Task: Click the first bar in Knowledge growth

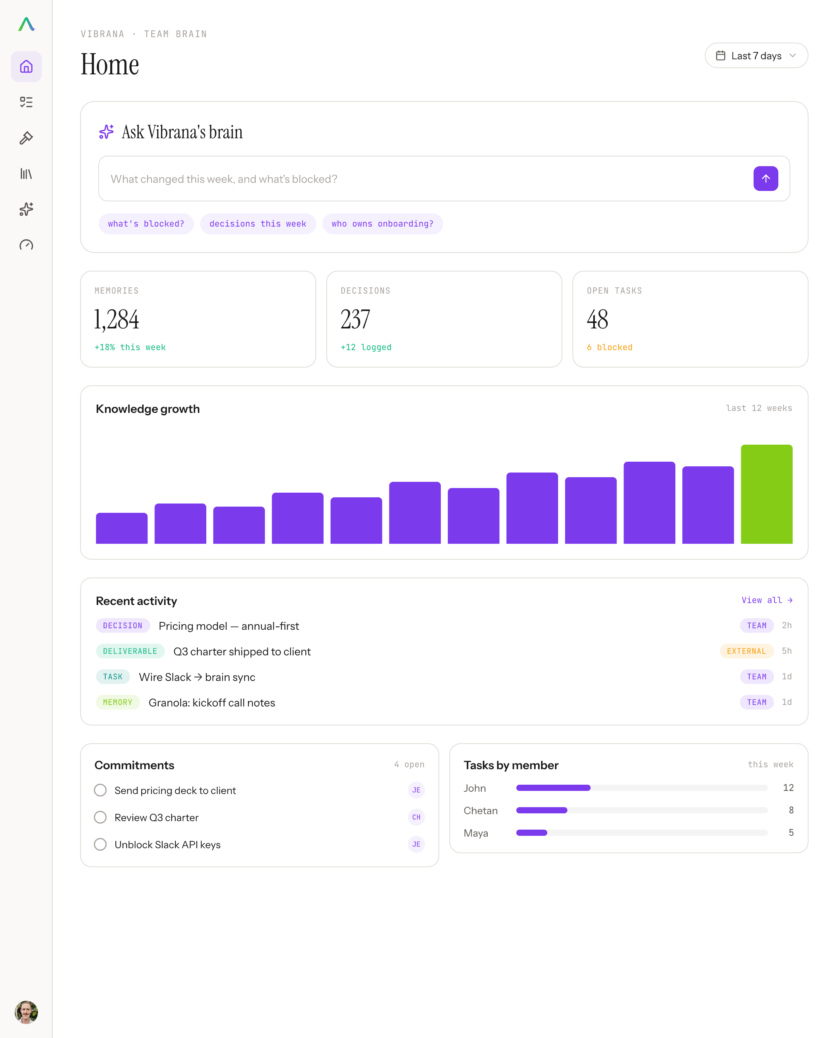Action: coord(122,528)
